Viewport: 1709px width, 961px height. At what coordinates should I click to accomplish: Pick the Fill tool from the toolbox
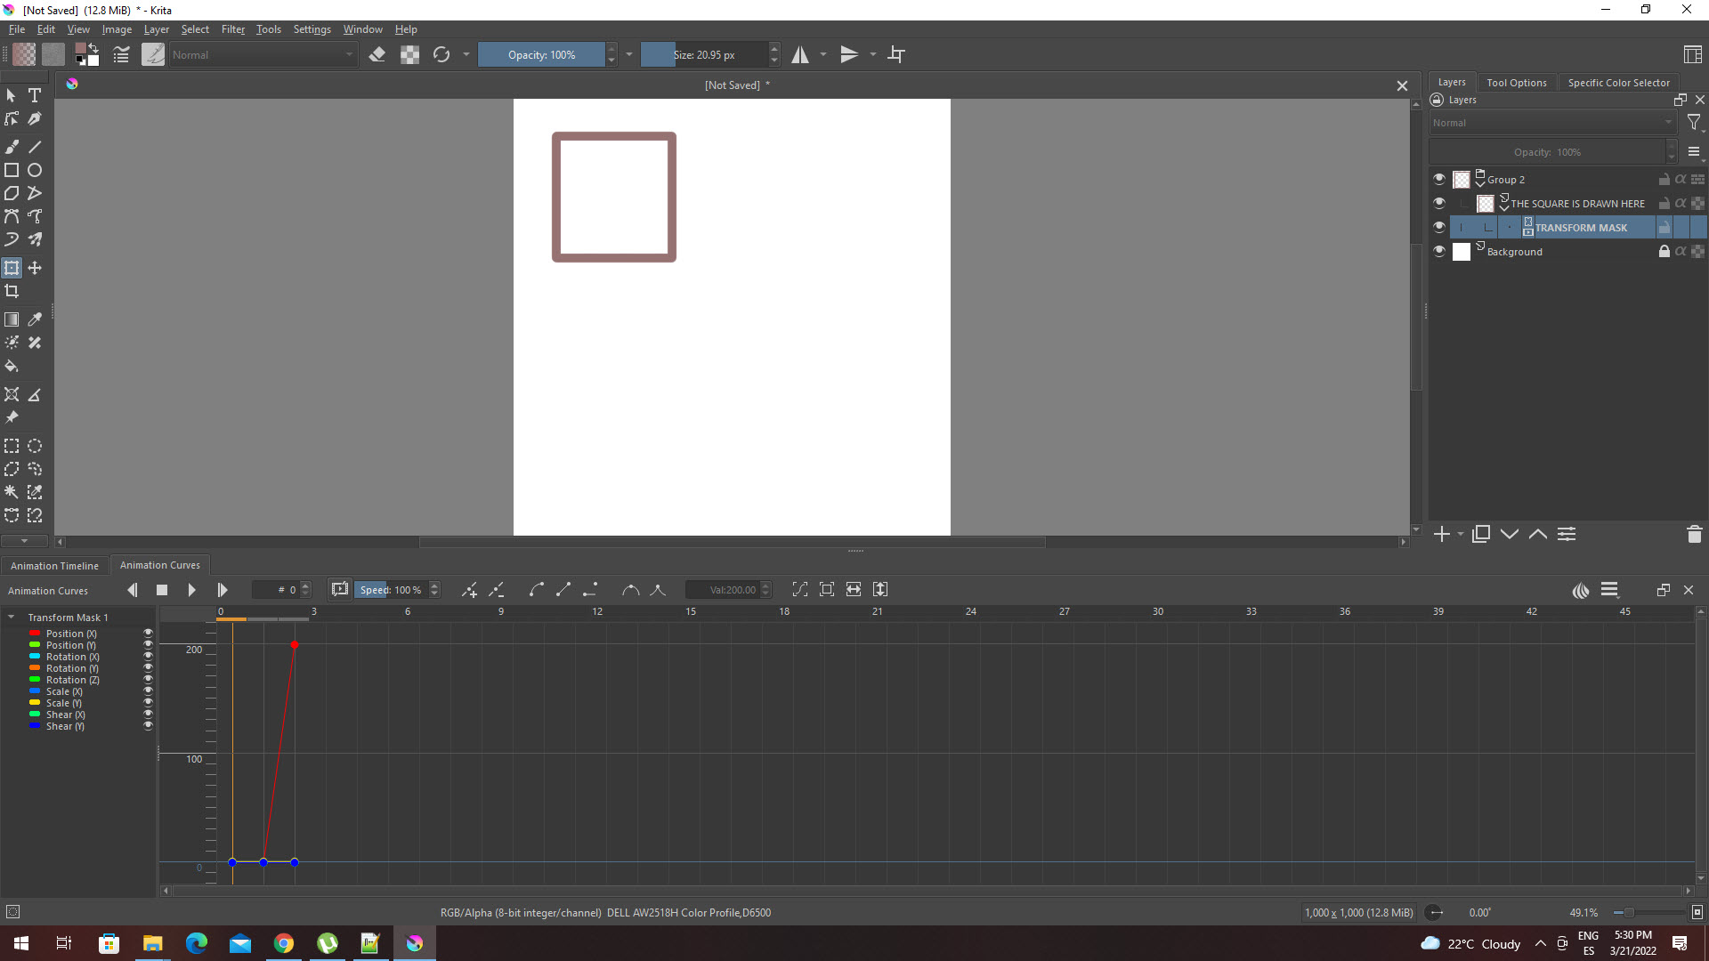12,366
